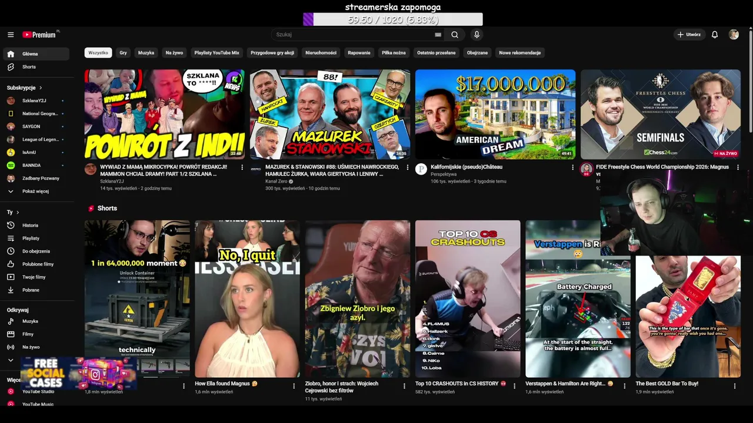753x423 pixels.
Task: Expand more Odkrywaj items chevron
Action: pyautogui.click(x=11, y=360)
